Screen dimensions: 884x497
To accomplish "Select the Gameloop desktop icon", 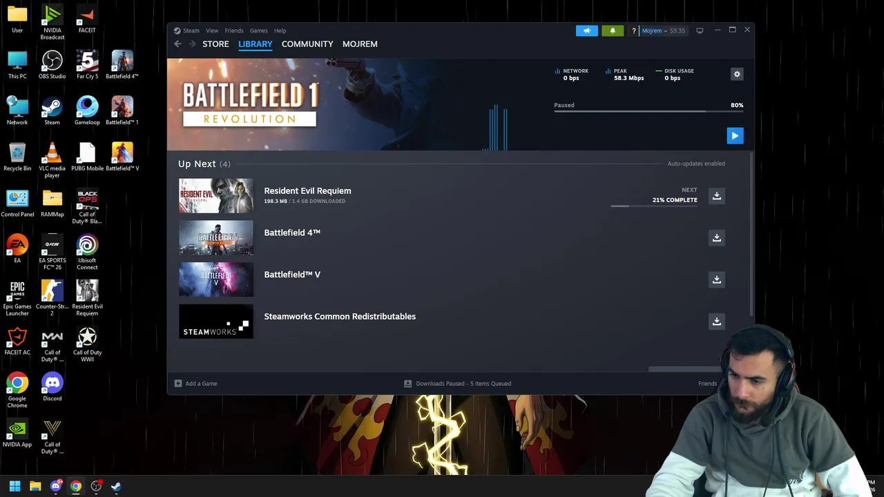I will [x=87, y=111].
